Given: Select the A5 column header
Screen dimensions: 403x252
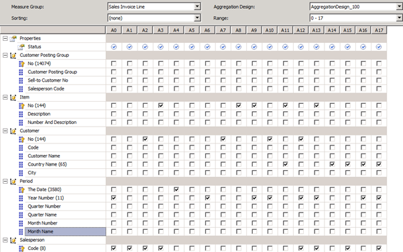Looking at the screenshot, I should point(192,30).
